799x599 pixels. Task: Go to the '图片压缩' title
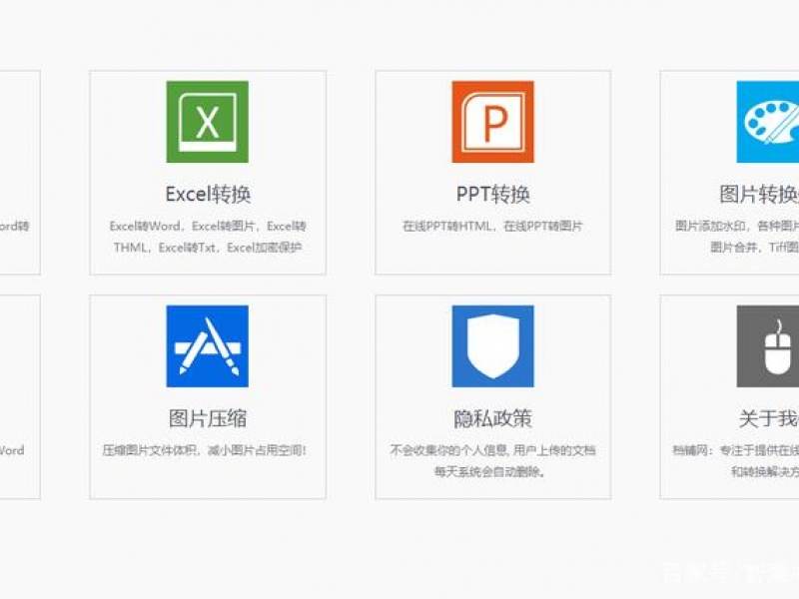pos(208,418)
